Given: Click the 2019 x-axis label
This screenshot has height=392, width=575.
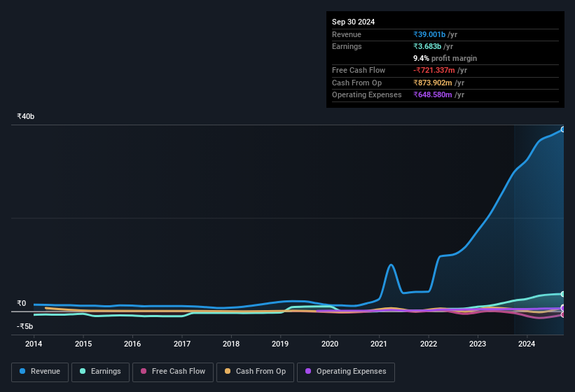Looking at the screenshot, I should pyautogui.click(x=280, y=344).
